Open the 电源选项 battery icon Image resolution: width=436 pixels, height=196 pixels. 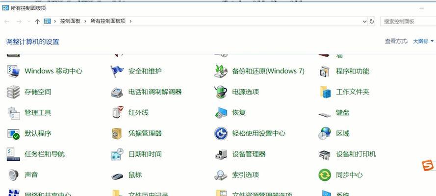coord(221,92)
